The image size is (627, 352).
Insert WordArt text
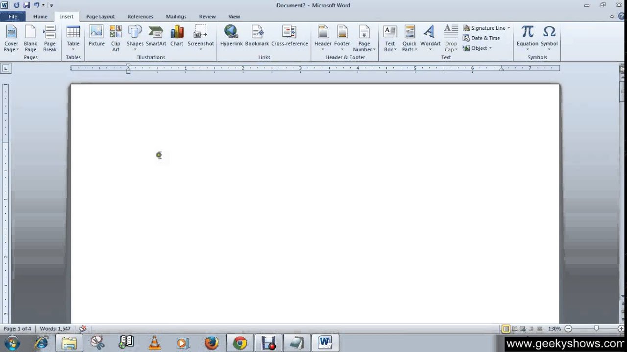[430, 39]
